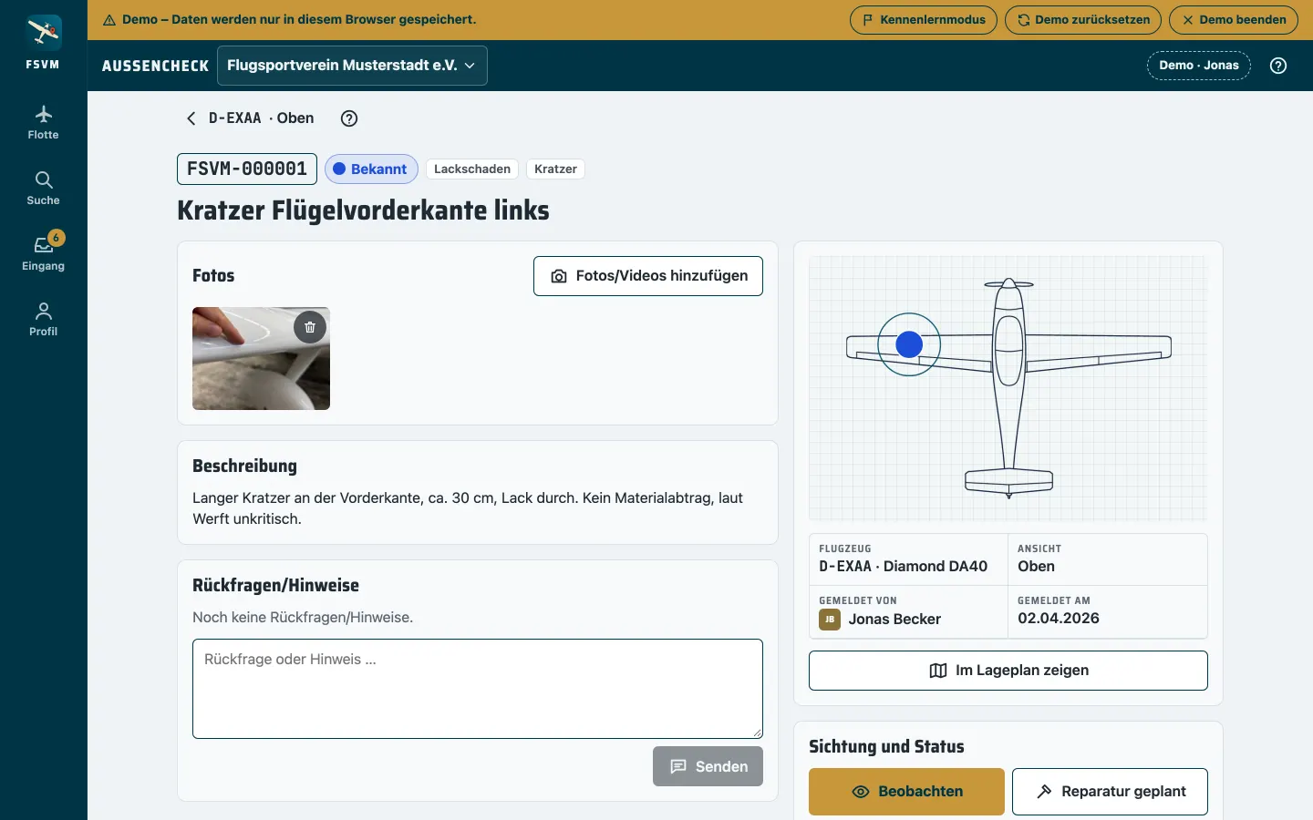Click the JB avatar of Jonas Becker
Image resolution: width=1313 pixels, height=820 pixels.
click(830, 620)
